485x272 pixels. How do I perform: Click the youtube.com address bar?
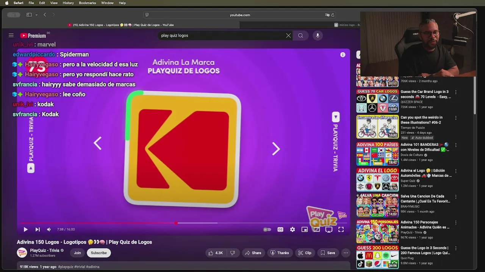coord(239,15)
